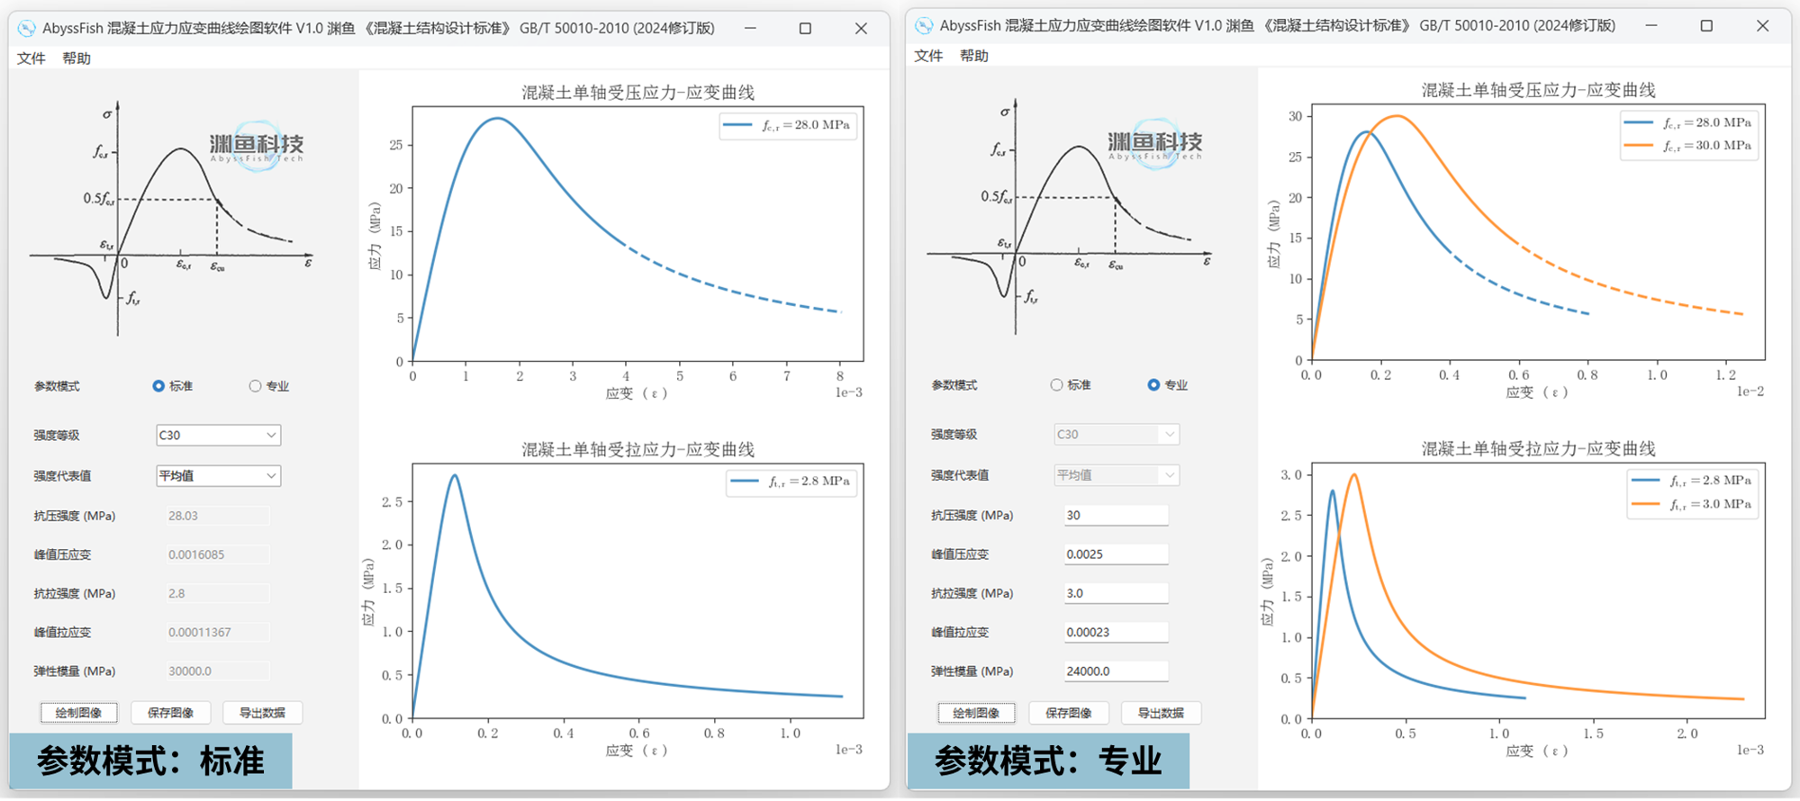Click the 绘制图像 button in the left window
The width and height of the screenshot is (1800, 801).
coord(78,713)
